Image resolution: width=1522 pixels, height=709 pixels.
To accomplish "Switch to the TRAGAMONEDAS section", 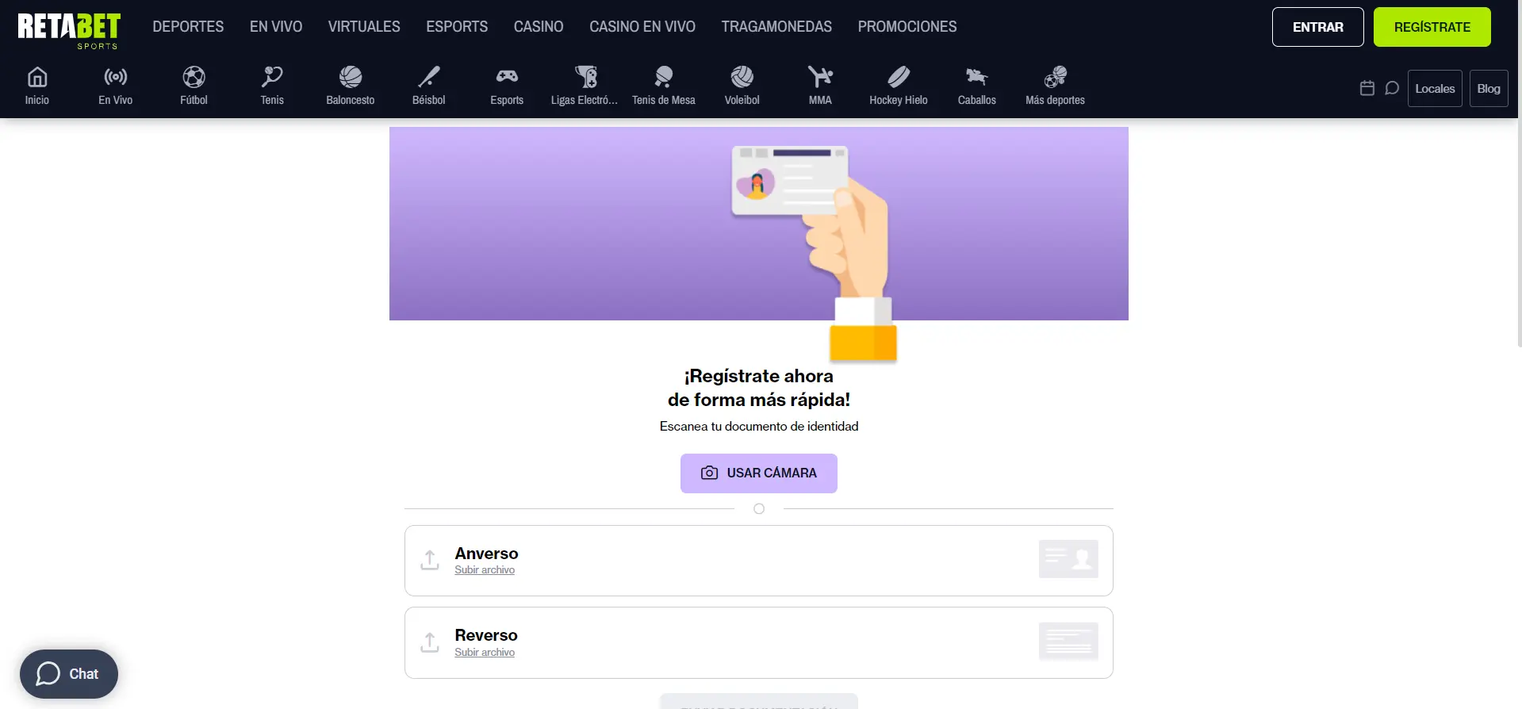I will (x=776, y=27).
